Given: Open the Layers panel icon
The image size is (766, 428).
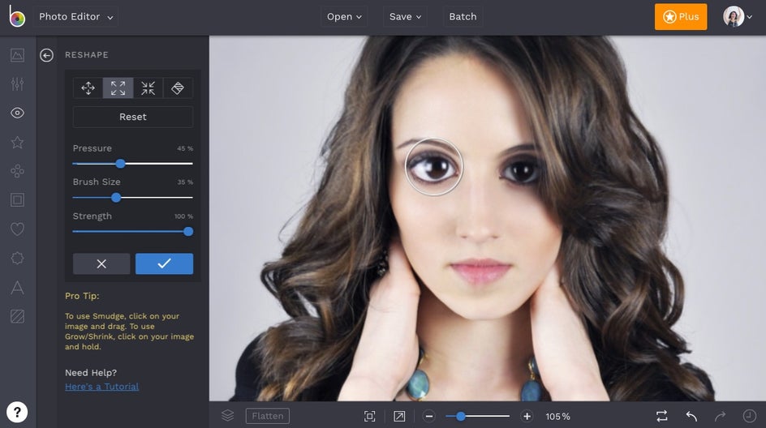Looking at the screenshot, I should [x=228, y=416].
